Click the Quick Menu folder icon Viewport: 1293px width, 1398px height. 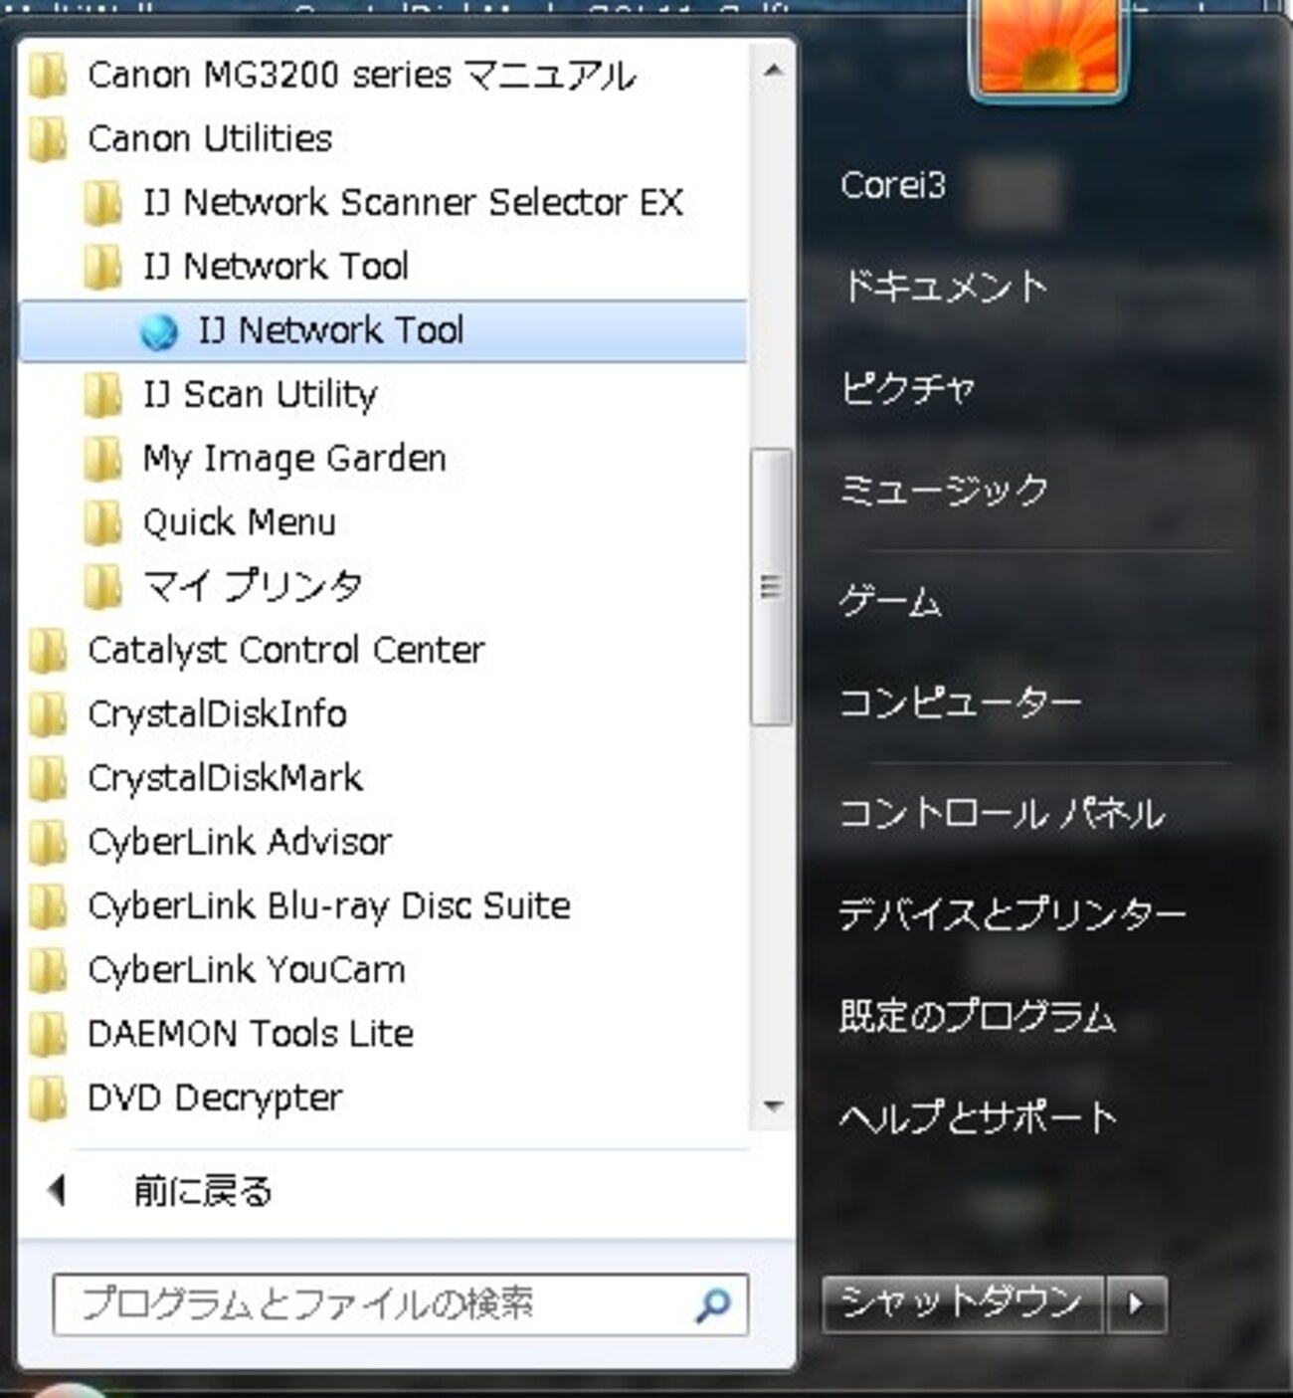tap(101, 522)
